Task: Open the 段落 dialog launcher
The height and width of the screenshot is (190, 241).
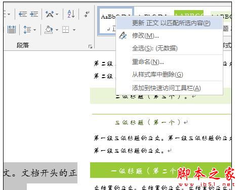Action: [x=91, y=46]
